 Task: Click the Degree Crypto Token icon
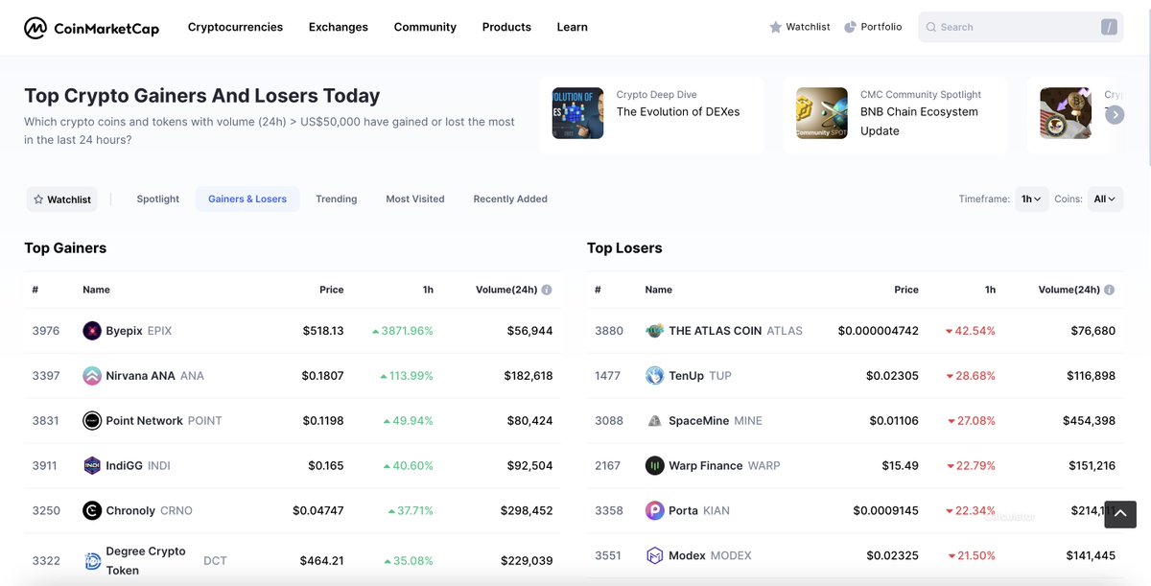pos(92,561)
